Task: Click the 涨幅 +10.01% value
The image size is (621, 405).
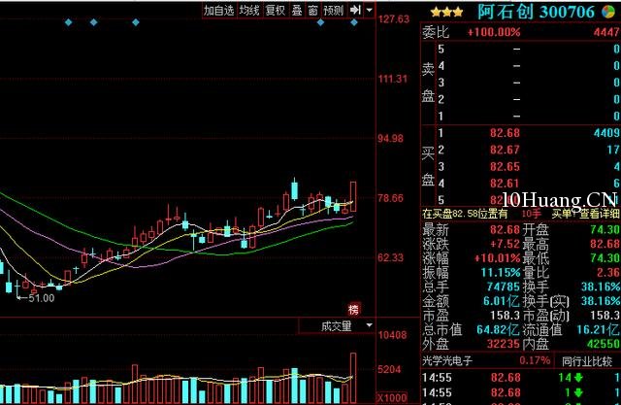Action: click(497, 258)
